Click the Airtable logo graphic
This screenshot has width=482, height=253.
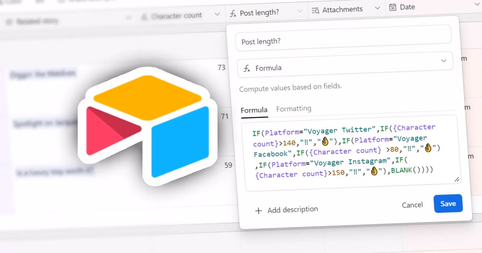click(x=148, y=126)
